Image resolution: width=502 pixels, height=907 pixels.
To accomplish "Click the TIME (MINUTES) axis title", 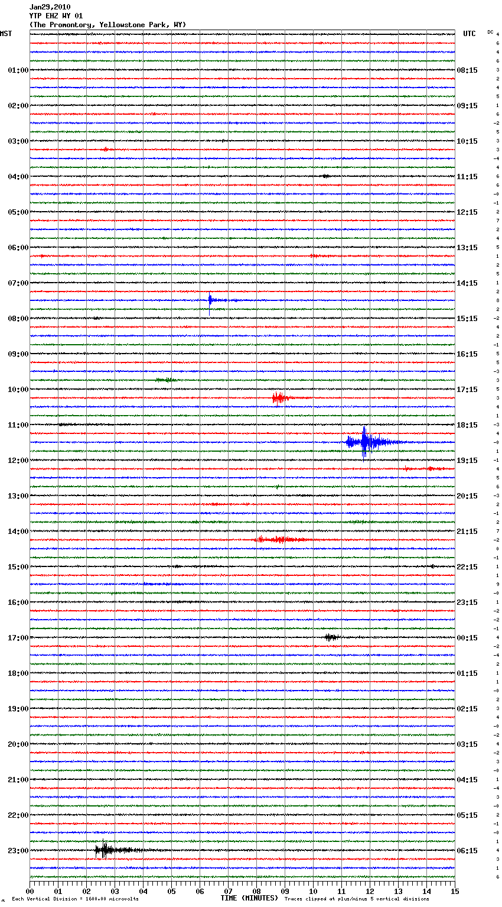I will tap(249, 898).
